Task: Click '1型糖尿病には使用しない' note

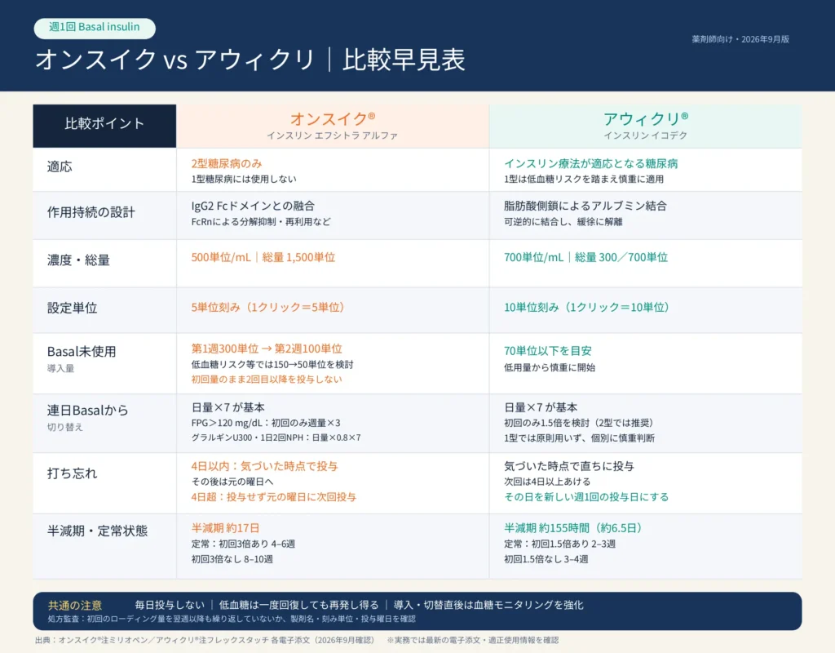Action: pos(244,179)
